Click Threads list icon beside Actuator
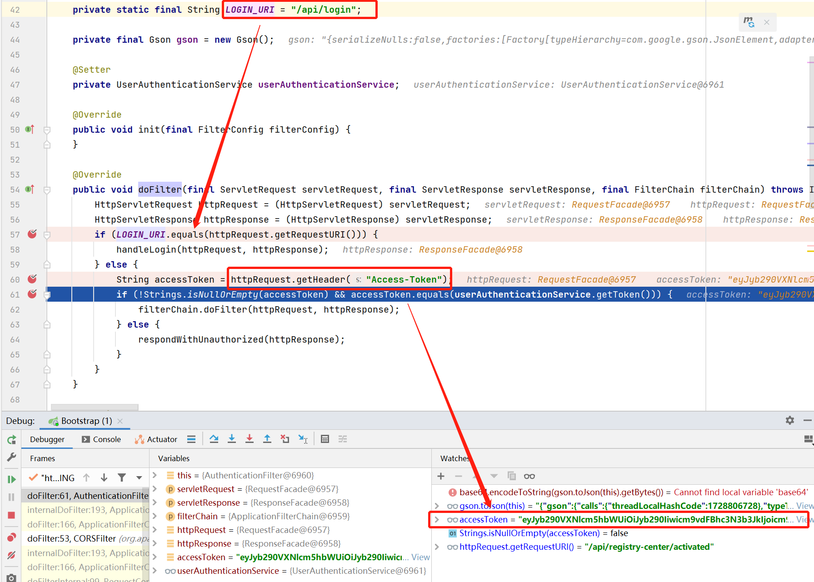 pyautogui.click(x=191, y=439)
